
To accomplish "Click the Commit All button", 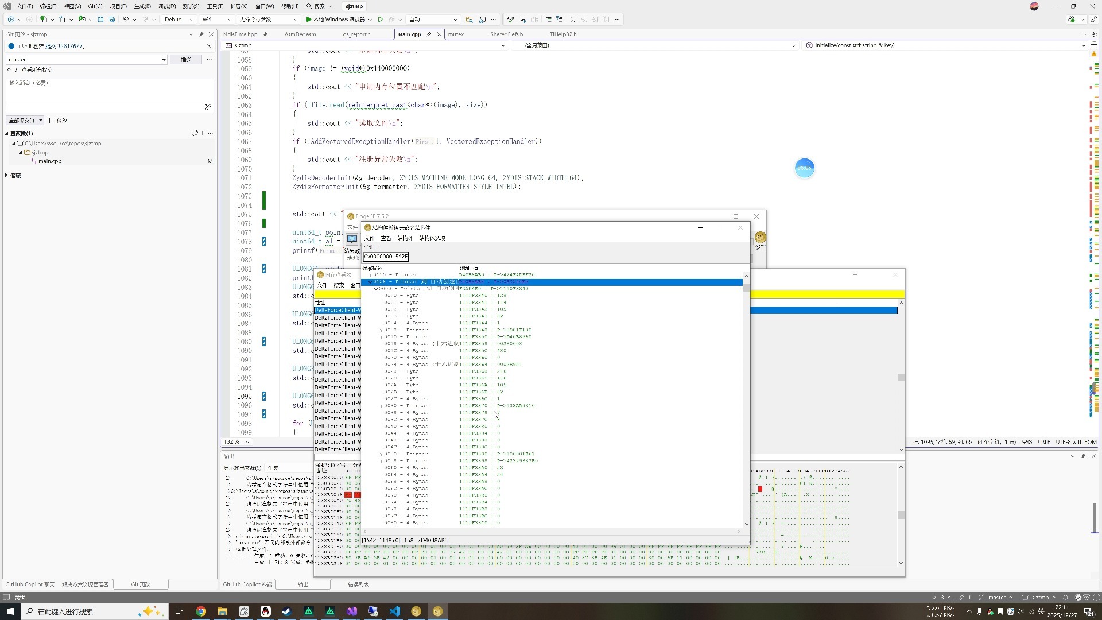I will tap(21, 121).
